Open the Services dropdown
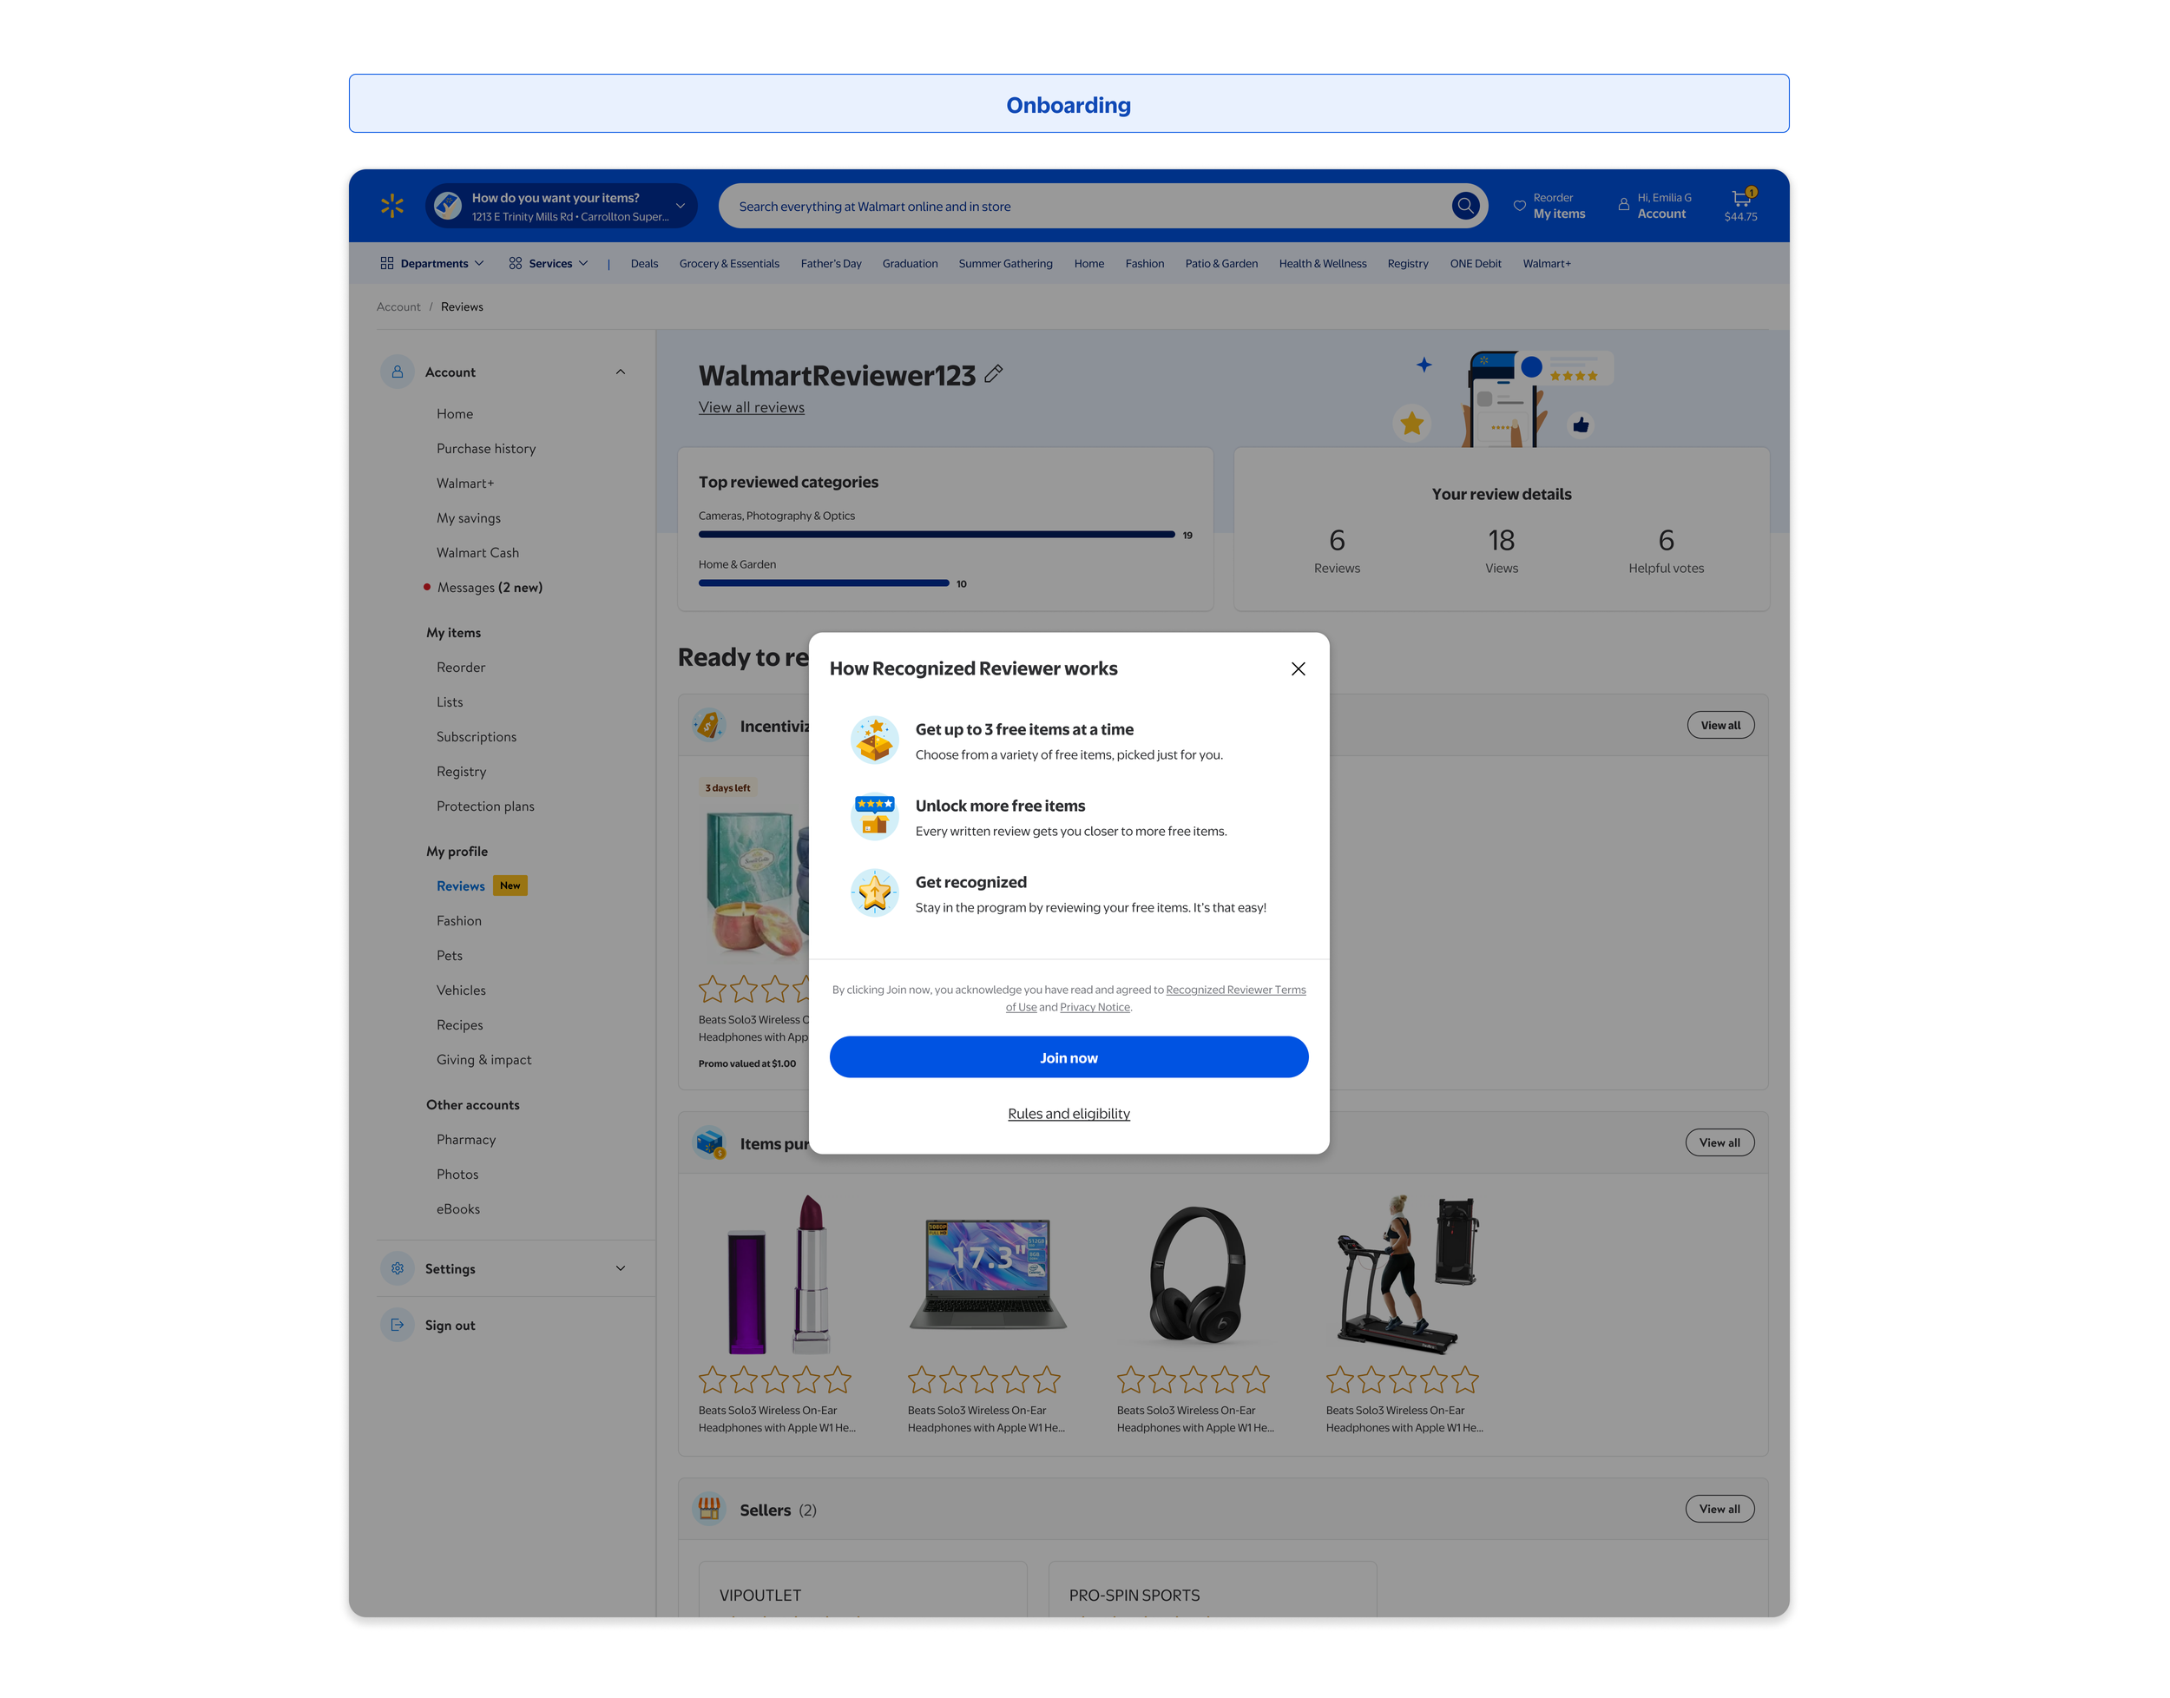 point(548,263)
